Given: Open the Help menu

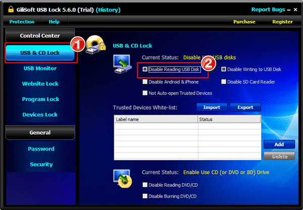Looking at the screenshot, I should [x=54, y=22].
